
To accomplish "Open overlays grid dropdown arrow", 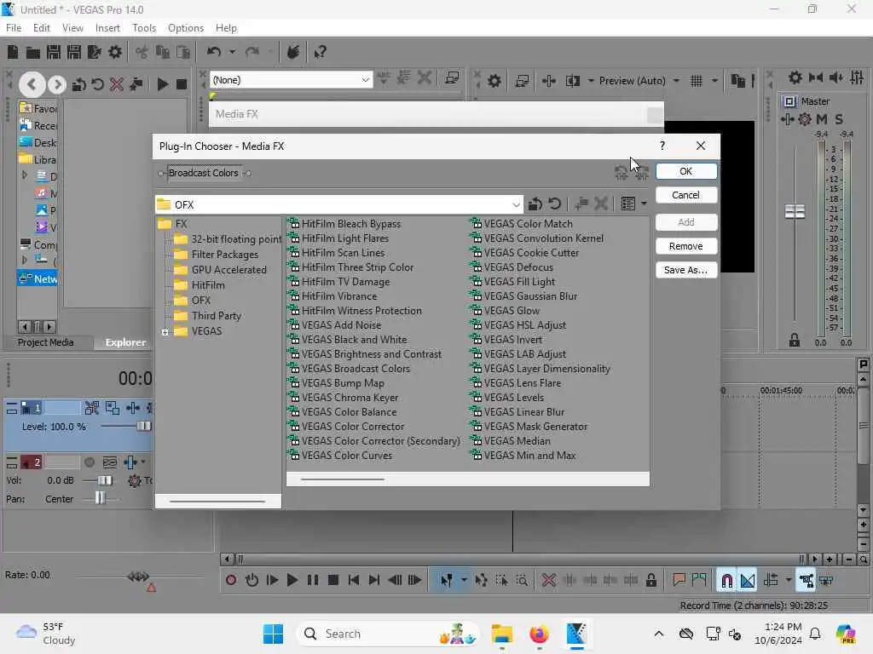I will [714, 81].
